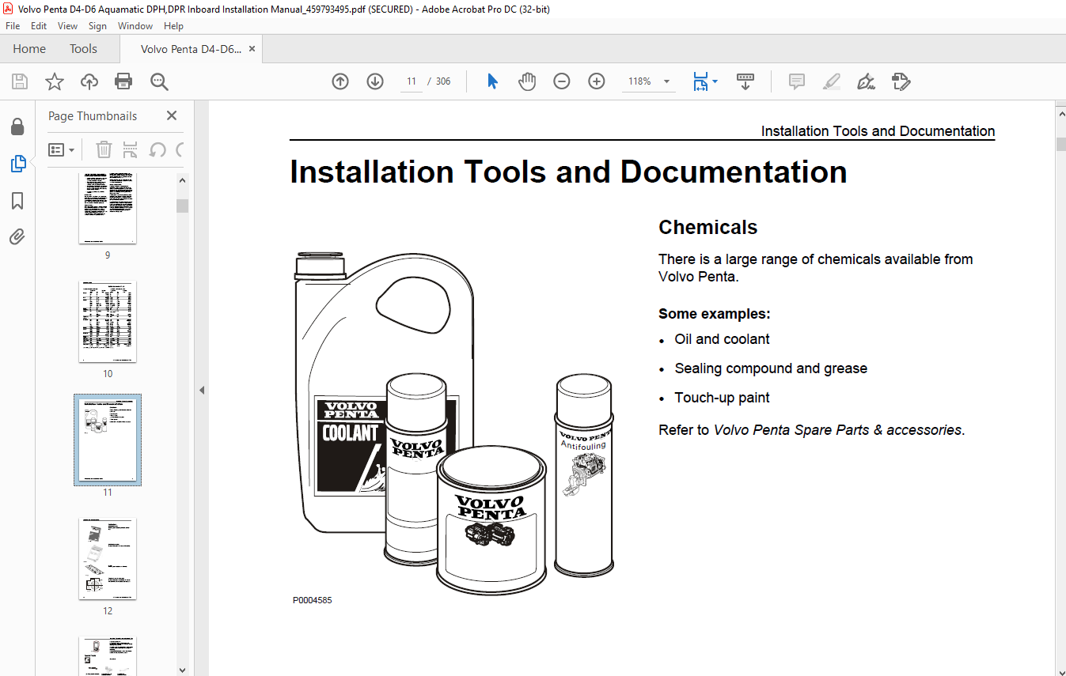
Task: Open the Sign menu
Action: (x=97, y=26)
